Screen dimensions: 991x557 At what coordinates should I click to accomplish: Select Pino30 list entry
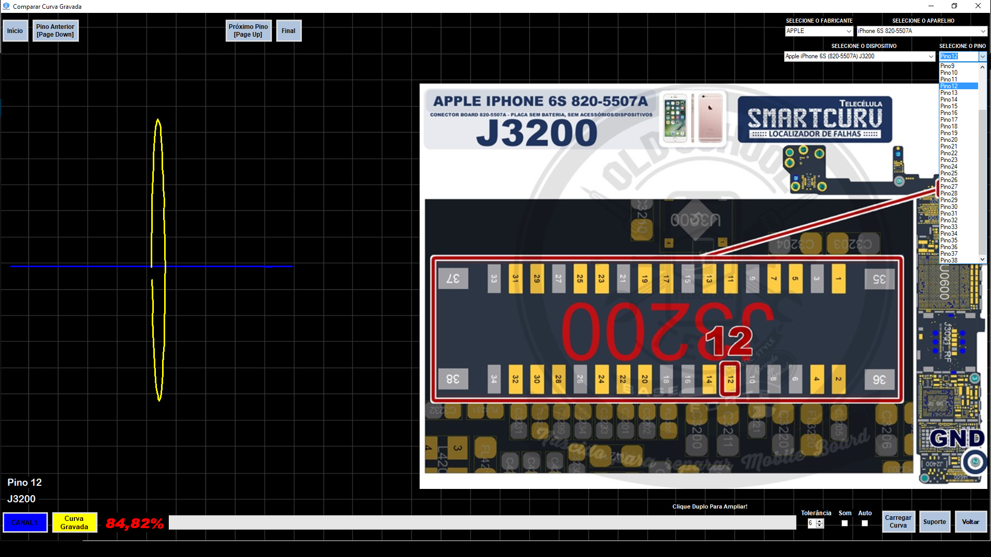[958, 207]
